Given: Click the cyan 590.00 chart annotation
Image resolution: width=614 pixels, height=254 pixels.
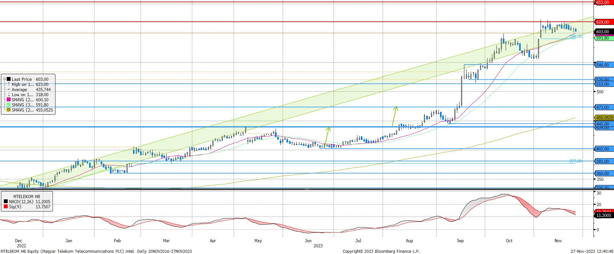Looking at the screenshot, I should [x=576, y=37].
